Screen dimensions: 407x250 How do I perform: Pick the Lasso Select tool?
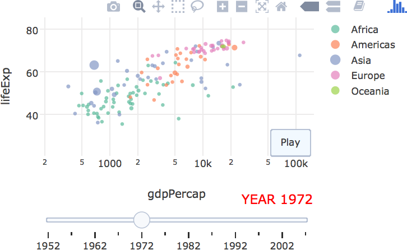[197, 7]
